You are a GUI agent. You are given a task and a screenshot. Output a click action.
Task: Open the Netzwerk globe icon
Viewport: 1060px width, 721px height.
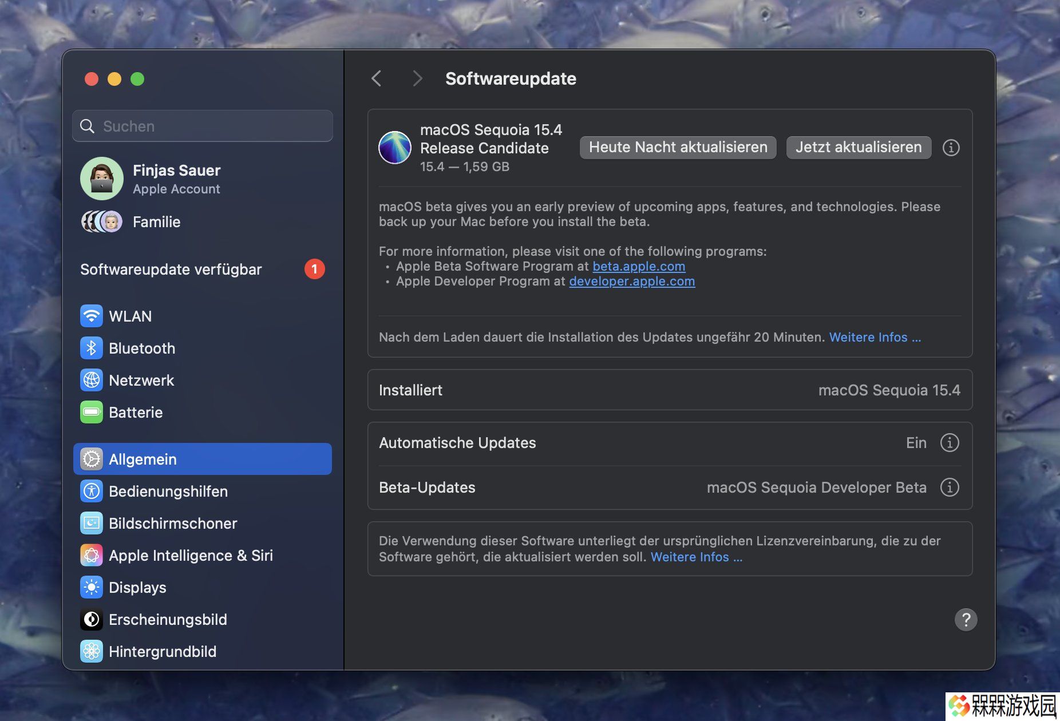click(x=92, y=380)
